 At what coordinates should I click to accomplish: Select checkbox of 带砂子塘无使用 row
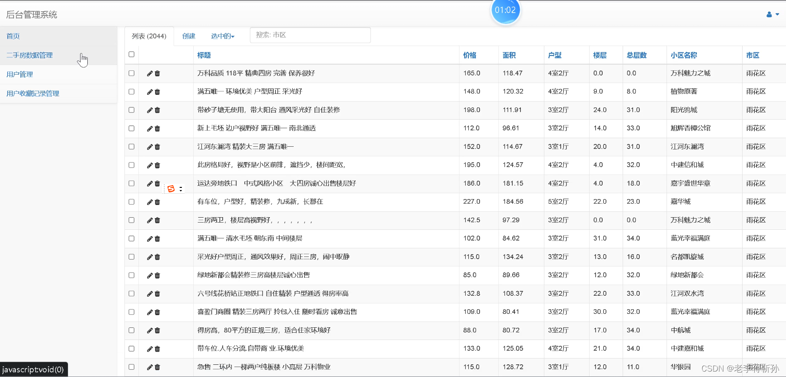point(132,110)
